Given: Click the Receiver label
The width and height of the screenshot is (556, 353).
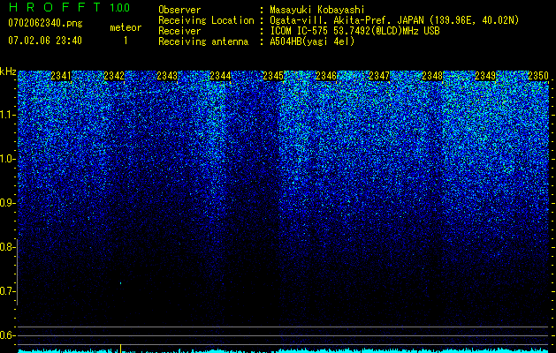Looking at the screenshot, I should 179,31.
